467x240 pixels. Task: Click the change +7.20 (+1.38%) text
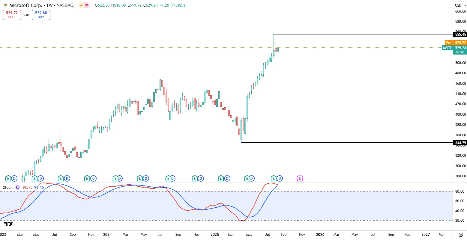(x=172, y=5)
